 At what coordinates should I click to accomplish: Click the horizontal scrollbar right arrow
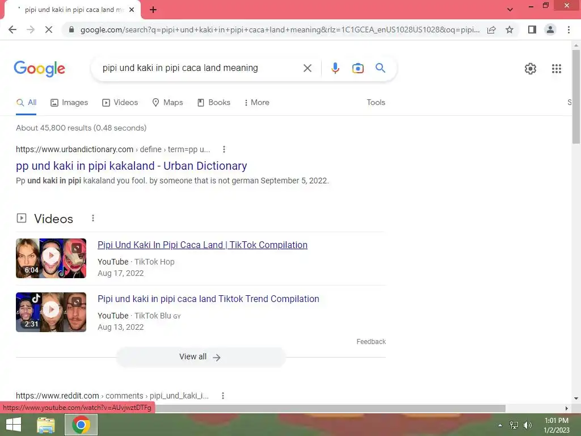click(566, 408)
